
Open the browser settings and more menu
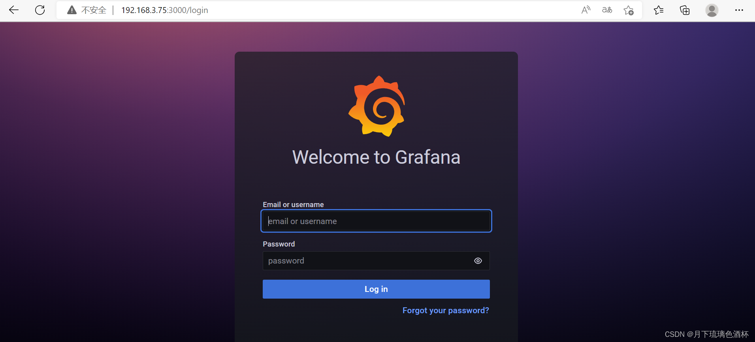tap(739, 10)
